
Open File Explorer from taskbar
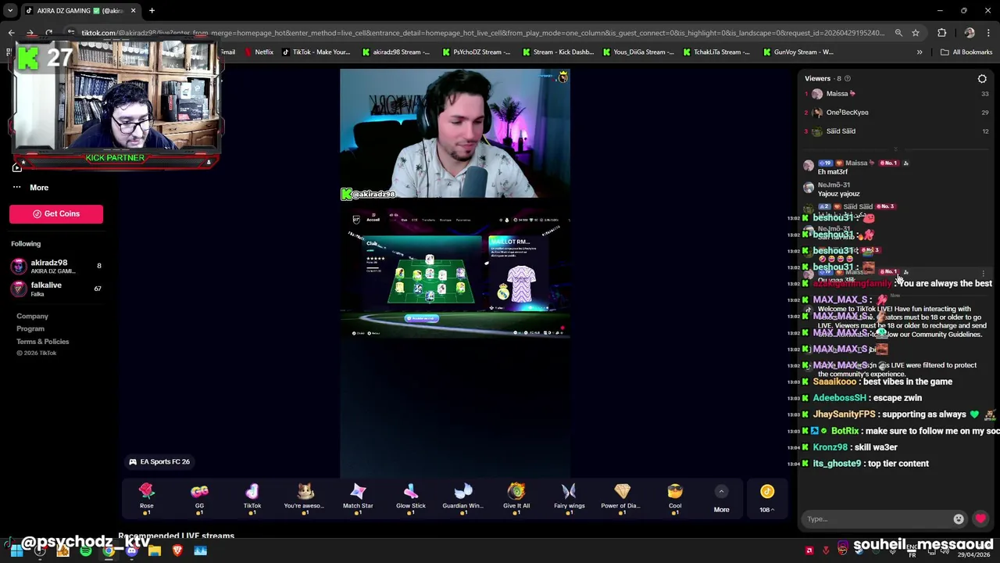pyautogui.click(x=155, y=550)
